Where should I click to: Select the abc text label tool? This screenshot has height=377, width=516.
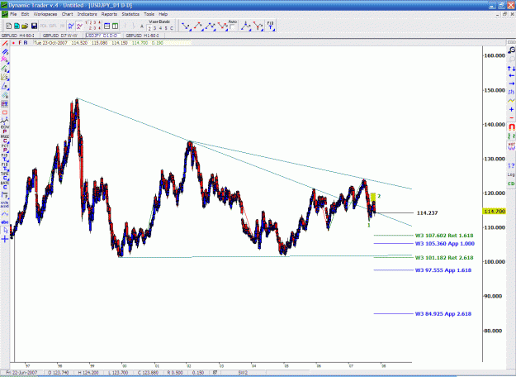pyautogui.click(x=5, y=222)
